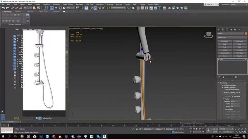Viewport: 248px width, 139px height.
Task: Open the Display panel icon
Action: (x=235, y=29)
